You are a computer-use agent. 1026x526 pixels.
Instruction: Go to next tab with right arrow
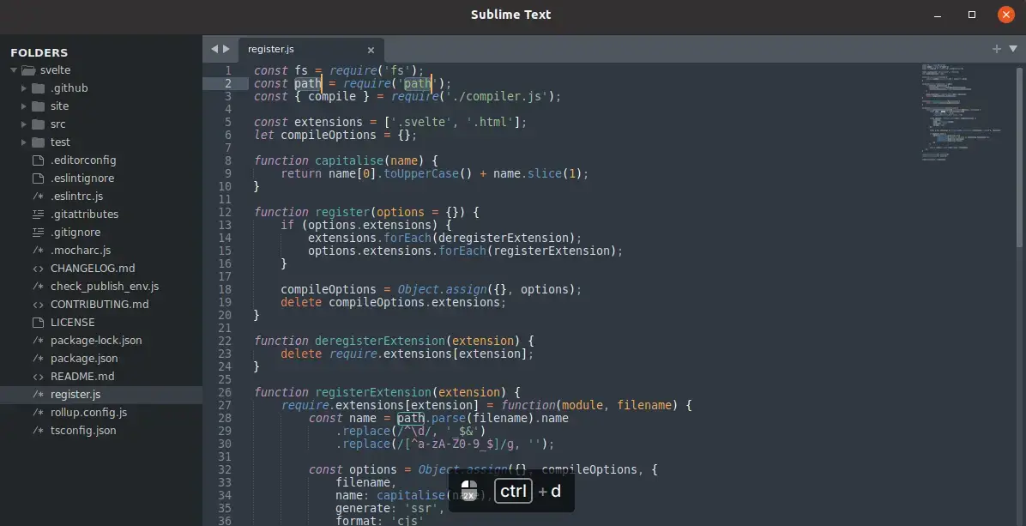[226, 49]
